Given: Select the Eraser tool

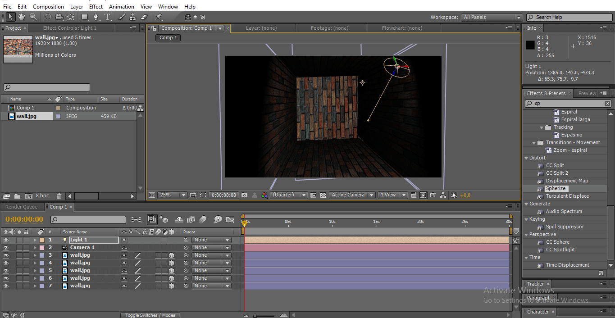Looking at the screenshot, I should 144,17.
